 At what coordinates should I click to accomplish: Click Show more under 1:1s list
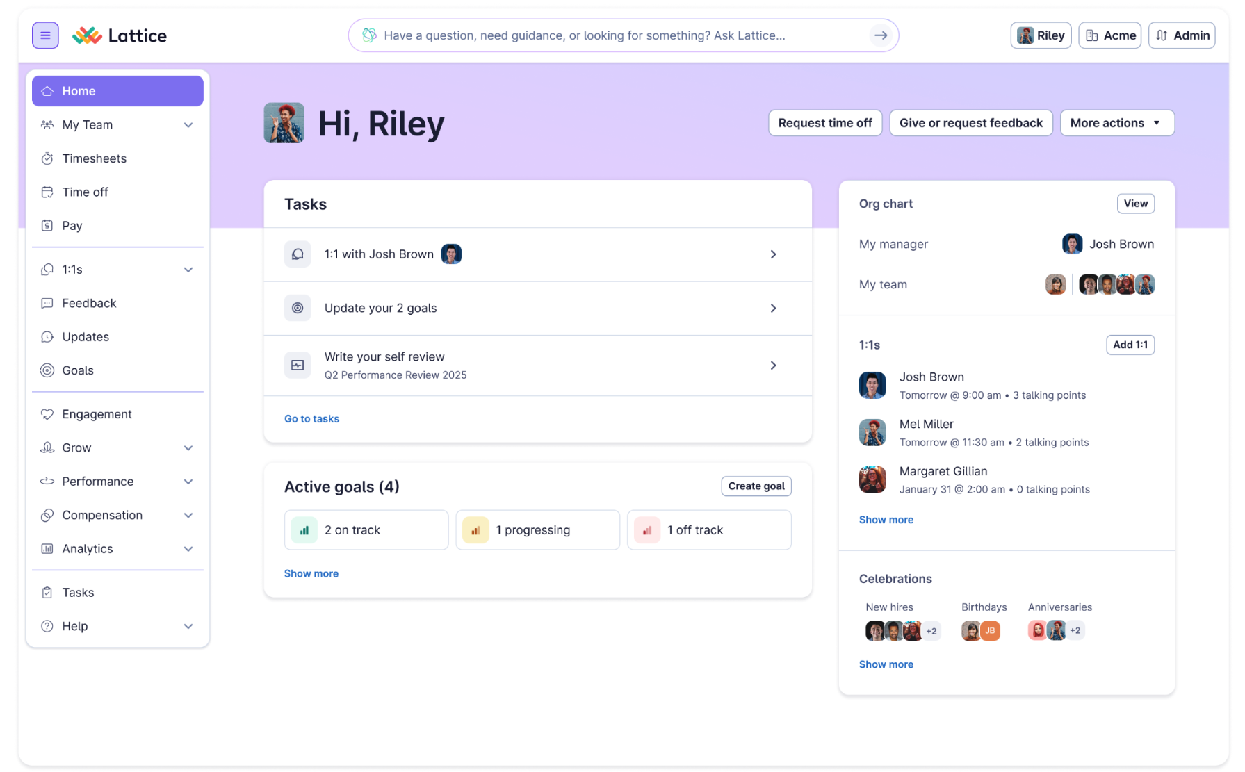click(x=886, y=520)
